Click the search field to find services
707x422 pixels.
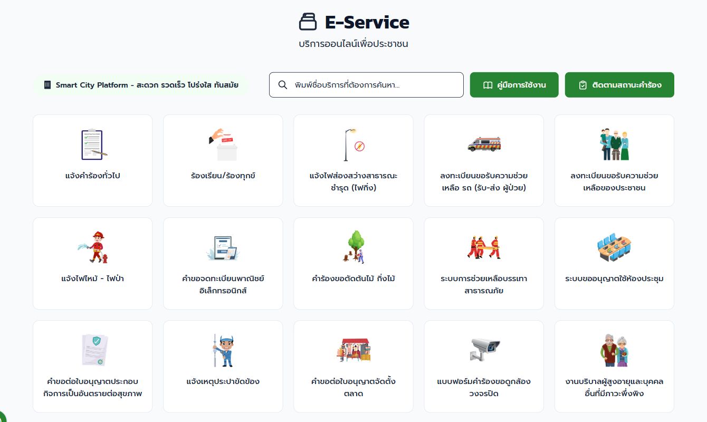(x=366, y=85)
